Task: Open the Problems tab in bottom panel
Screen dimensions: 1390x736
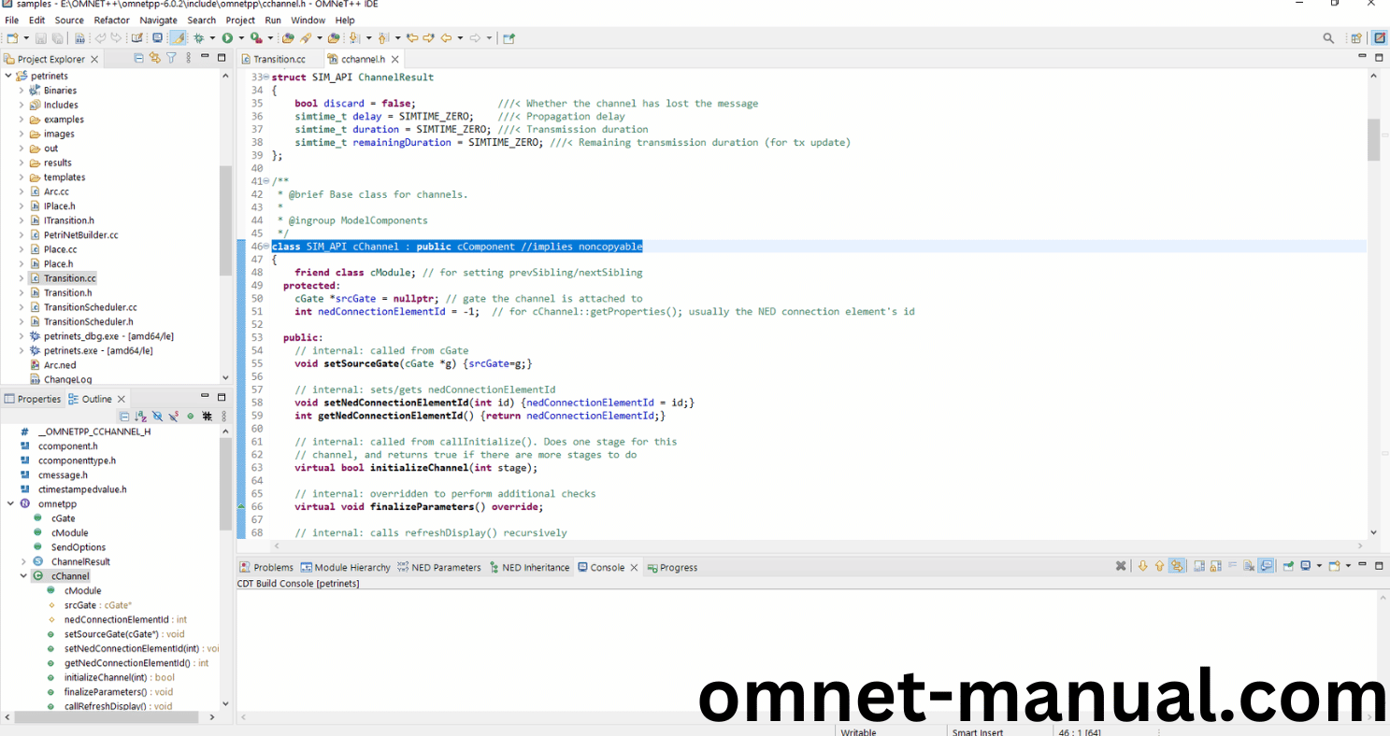Action: [273, 567]
